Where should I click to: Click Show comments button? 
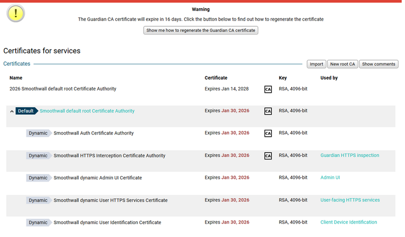coord(379,64)
